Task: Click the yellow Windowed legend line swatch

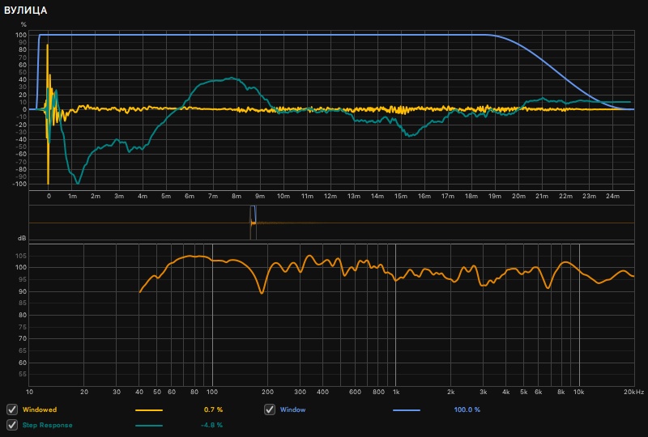Action: tap(149, 410)
